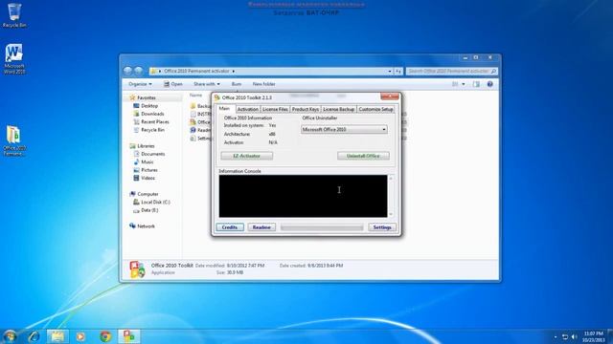Refresh the Explorer address bar
The width and height of the screenshot is (613, 344).
(398, 71)
